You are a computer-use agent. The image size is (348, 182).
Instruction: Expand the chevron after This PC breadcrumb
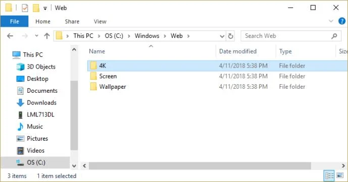(99, 36)
